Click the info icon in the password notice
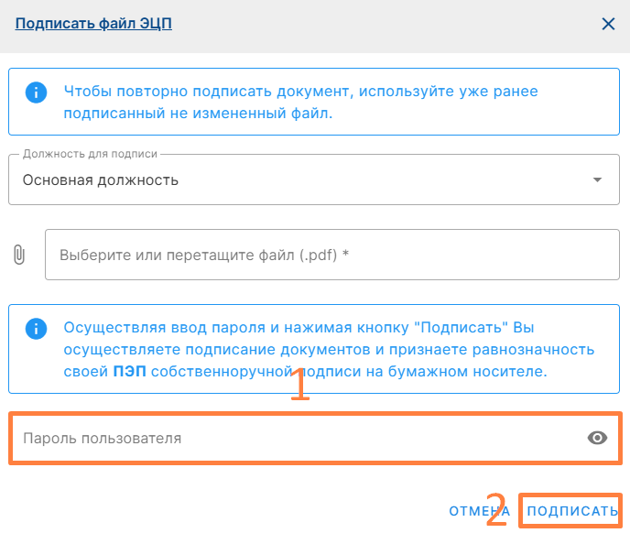The width and height of the screenshot is (630, 533). [36, 328]
